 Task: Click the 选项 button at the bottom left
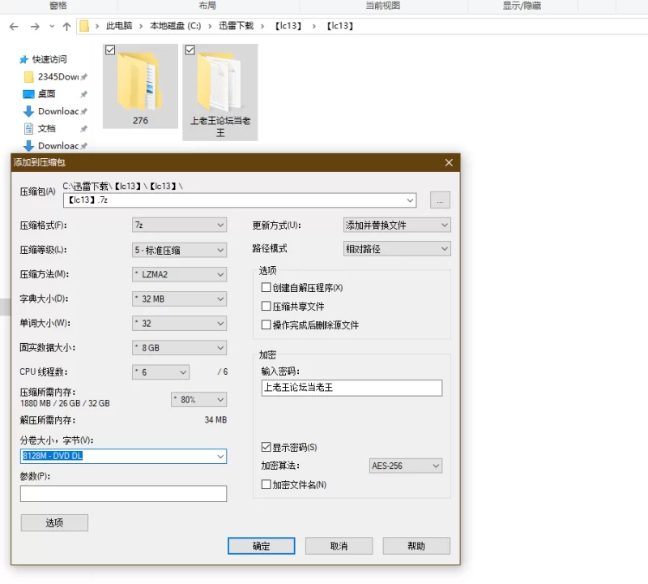(54, 522)
